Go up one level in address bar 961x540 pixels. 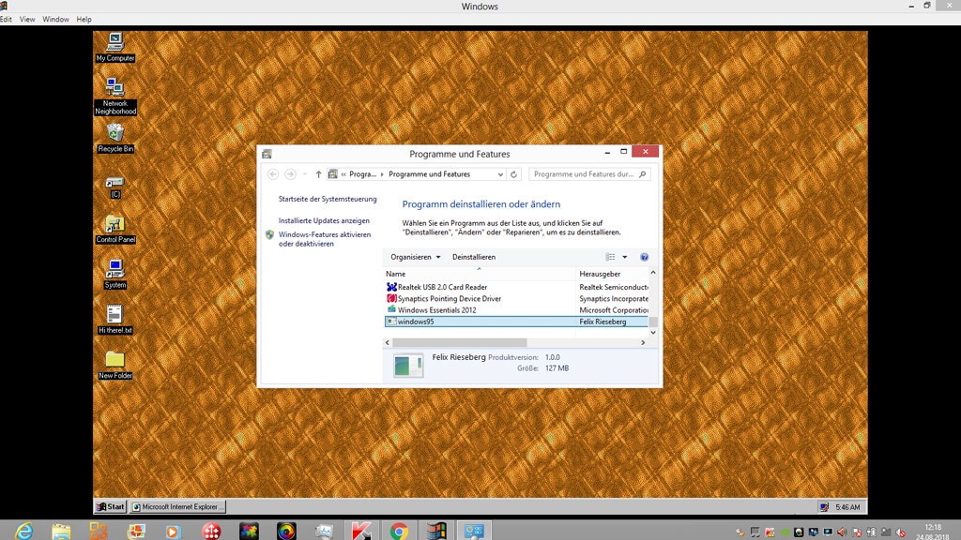click(318, 174)
